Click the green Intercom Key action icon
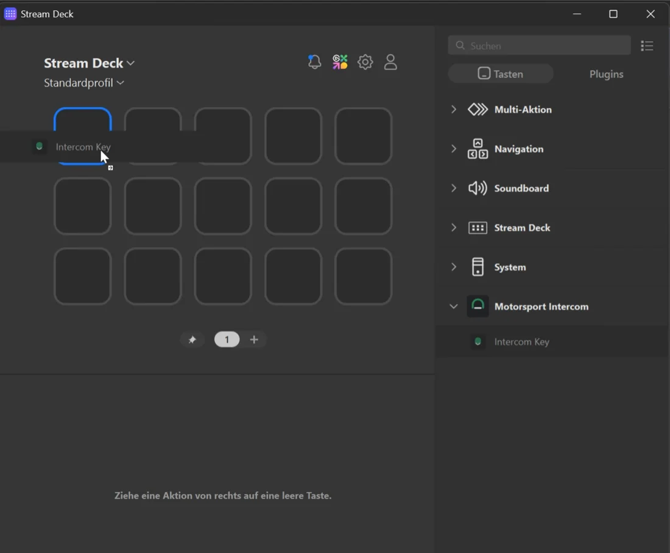This screenshot has height=553, width=670. (478, 342)
